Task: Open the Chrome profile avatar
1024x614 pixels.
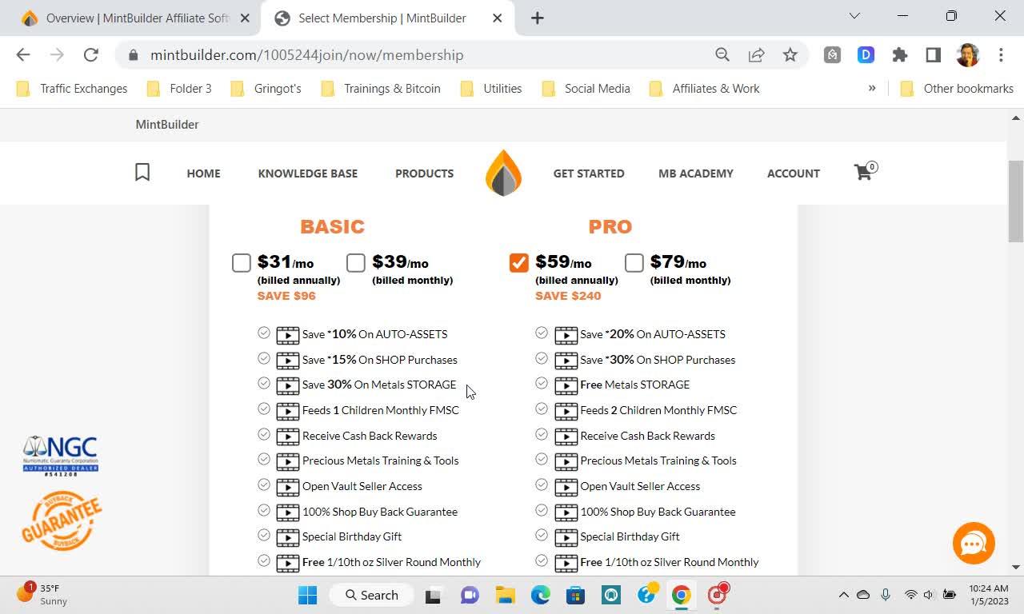Action: click(x=968, y=54)
